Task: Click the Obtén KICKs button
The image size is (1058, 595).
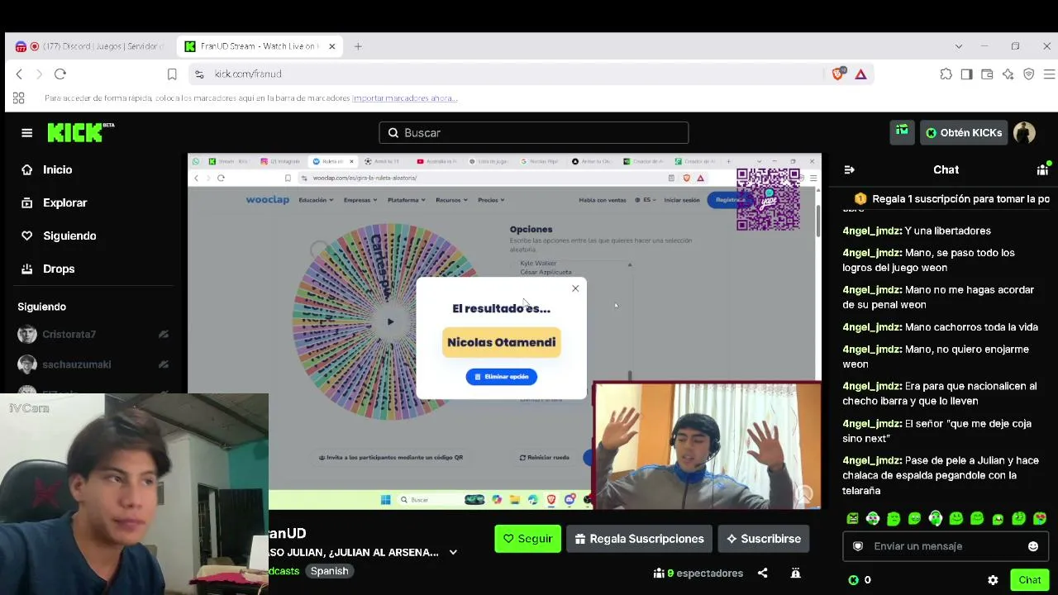Action: pyautogui.click(x=964, y=133)
